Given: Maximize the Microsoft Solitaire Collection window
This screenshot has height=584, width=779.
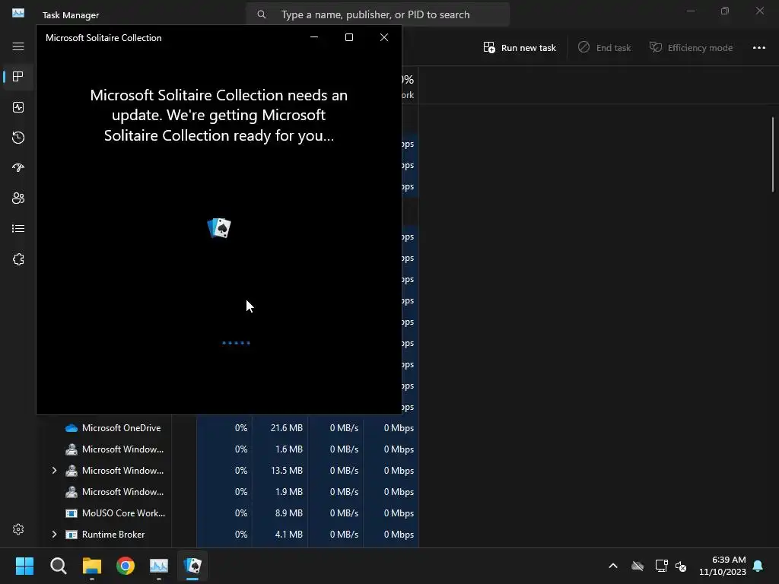Looking at the screenshot, I should coord(349,37).
